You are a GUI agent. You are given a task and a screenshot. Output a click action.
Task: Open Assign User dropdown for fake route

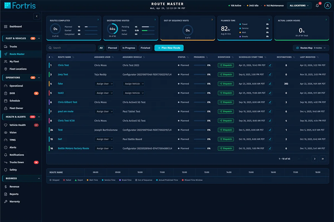104,84
